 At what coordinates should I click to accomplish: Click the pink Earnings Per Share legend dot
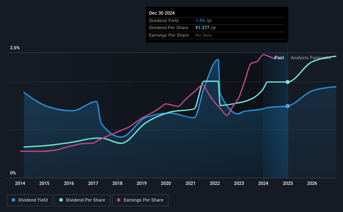(119, 200)
